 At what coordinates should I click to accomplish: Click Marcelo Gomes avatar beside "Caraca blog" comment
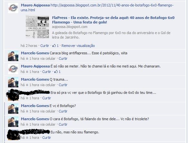13,56
